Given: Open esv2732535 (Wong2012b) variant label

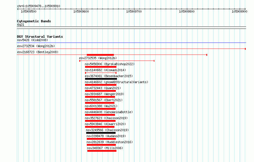Looking at the screenshot, I should click(98, 58).
